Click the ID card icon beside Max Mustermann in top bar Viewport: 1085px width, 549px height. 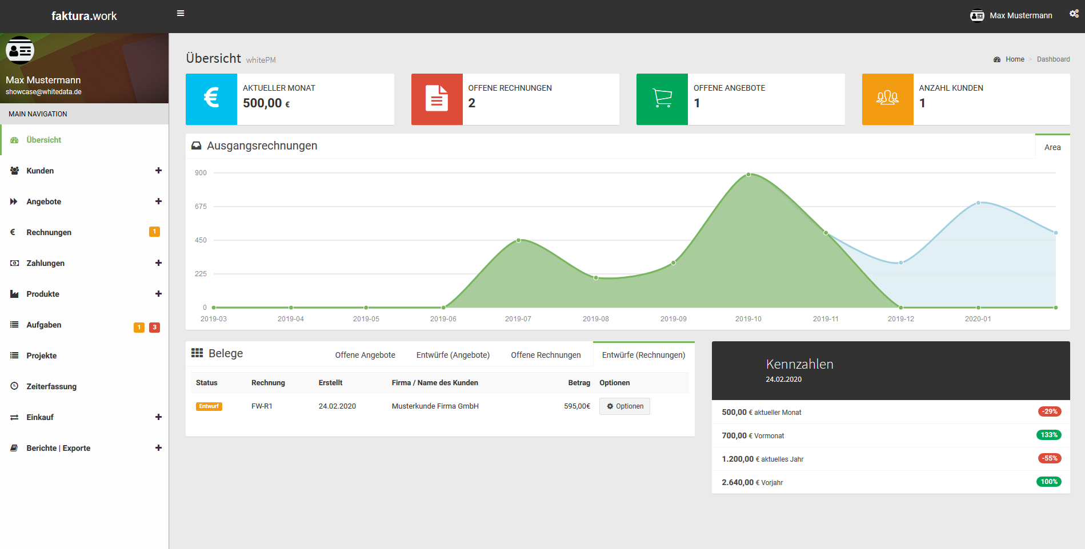(977, 15)
